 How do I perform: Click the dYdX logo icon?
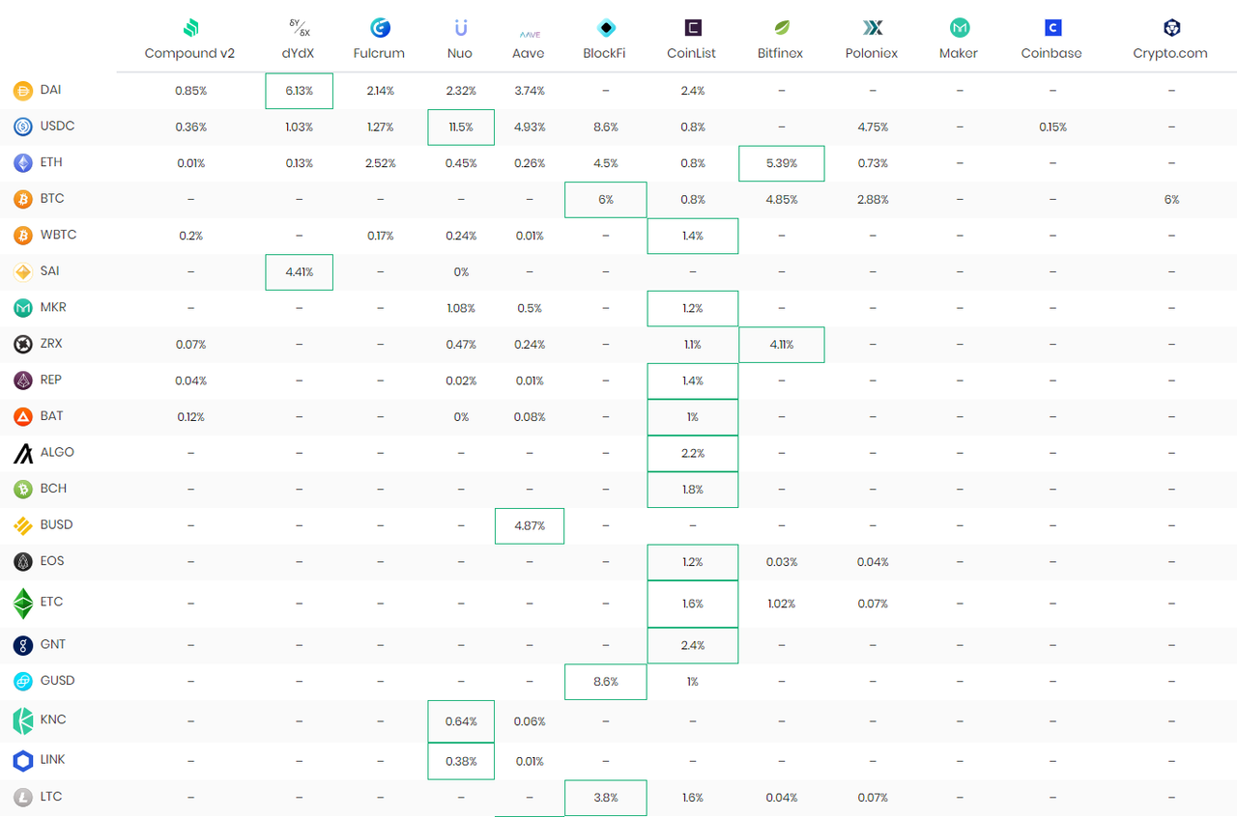pos(300,27)
